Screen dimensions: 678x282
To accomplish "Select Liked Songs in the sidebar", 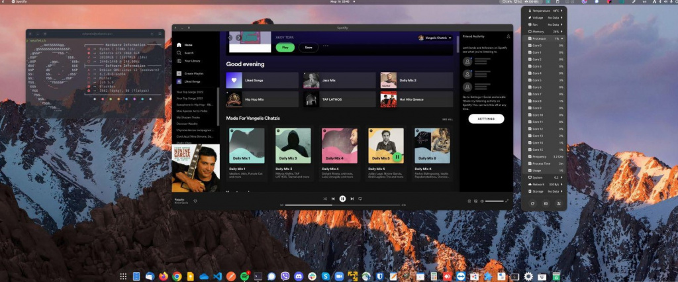I will pyautogui.click(x=193, y=81).
